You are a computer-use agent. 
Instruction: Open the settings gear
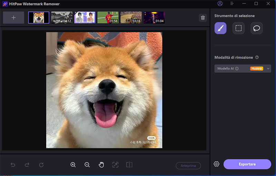click(x=216, y=164)
